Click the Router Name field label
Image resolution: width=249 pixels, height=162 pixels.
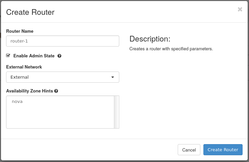pyautogui.click(x=20, y=31)
